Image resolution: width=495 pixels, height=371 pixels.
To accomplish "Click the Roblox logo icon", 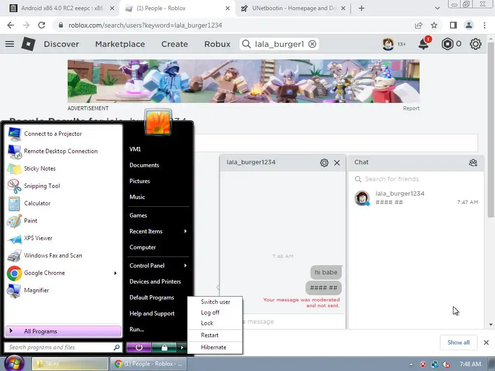I will click(28, 44).
